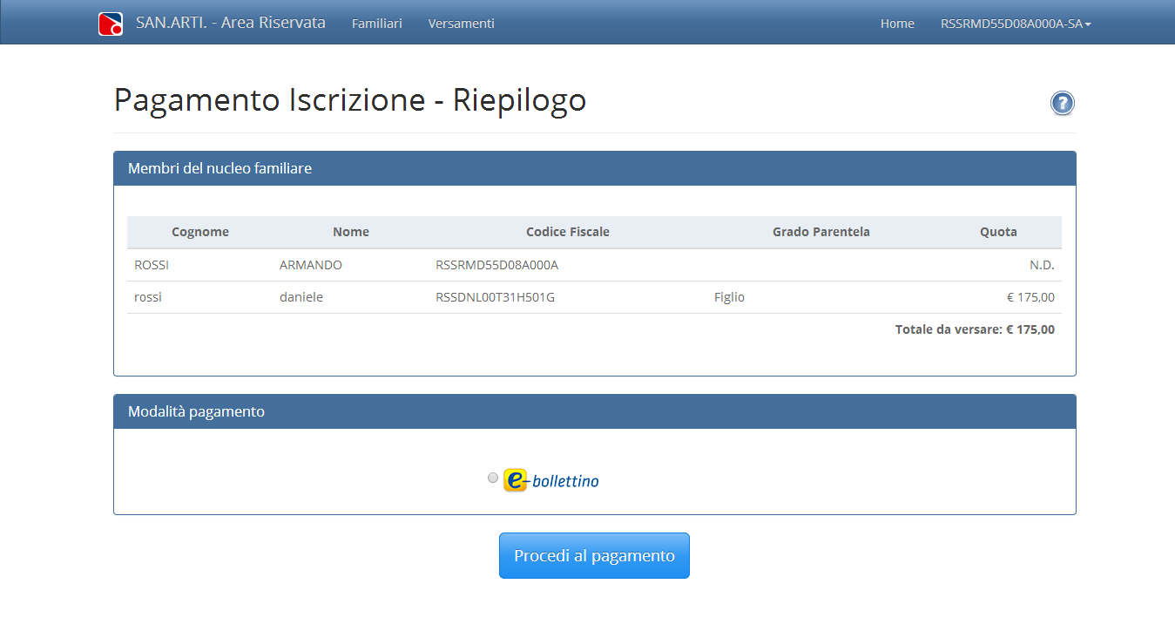
Task: Click the € 175,00 quota in daniele row
Action: (1030, 297)
